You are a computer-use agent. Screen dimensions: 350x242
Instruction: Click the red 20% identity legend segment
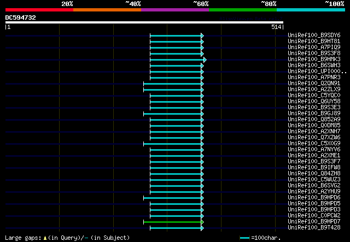coord(39,10)
